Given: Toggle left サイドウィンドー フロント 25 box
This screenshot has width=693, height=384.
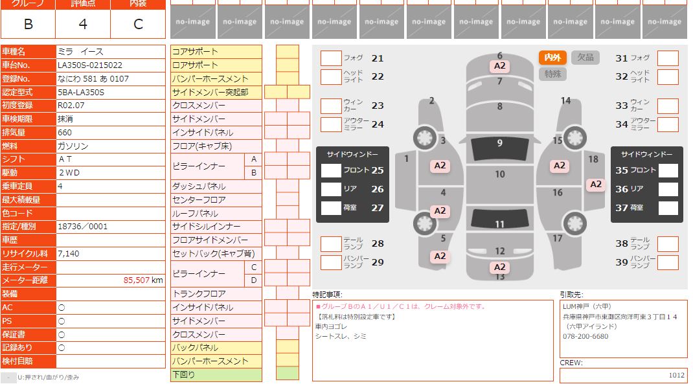Looking at the screenshot, I should 331,171.
